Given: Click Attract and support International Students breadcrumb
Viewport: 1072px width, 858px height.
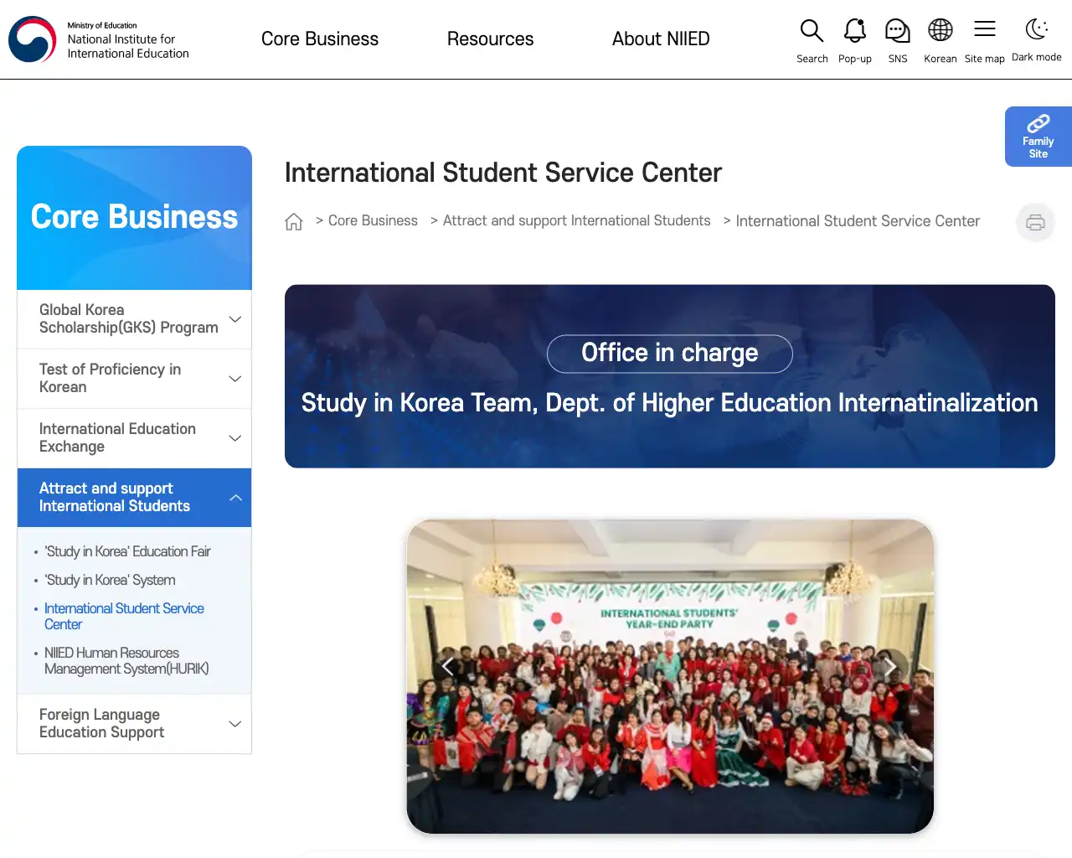Looking at the screenshot, I should click(x=576, y=220).
